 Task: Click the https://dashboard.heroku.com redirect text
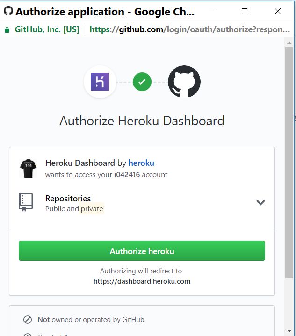point(142,281)
